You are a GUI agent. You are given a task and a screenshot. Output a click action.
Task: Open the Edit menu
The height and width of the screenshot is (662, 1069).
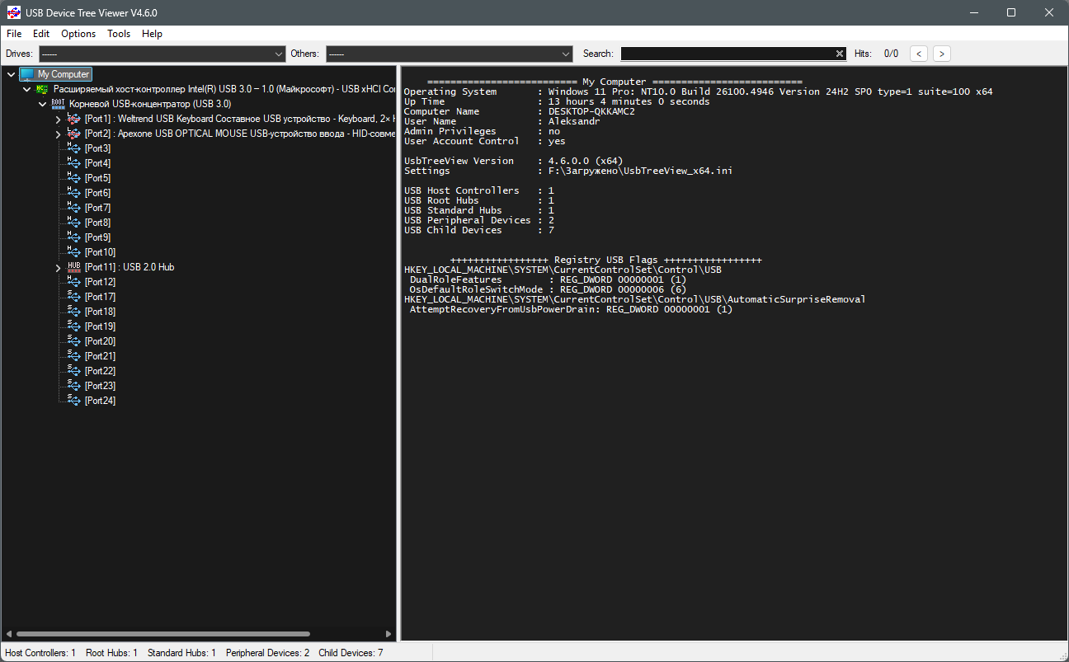click(x=41, y=34)
